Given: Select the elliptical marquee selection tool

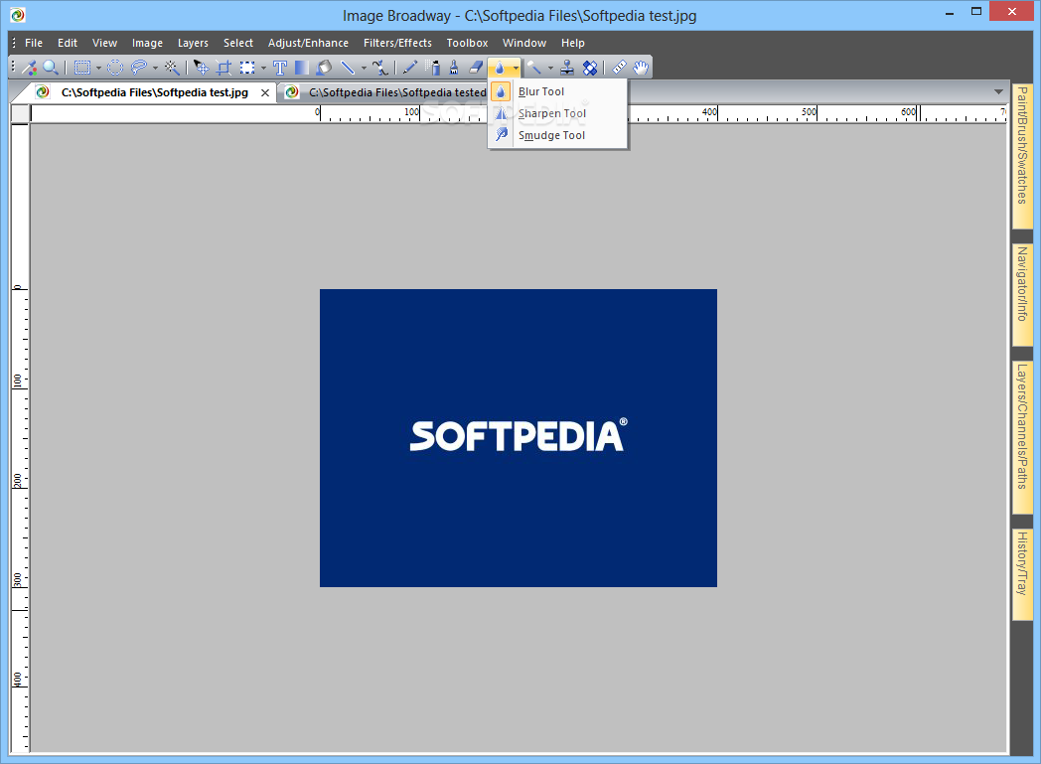Looking at the screenshot, I should [x=115, y=67].
